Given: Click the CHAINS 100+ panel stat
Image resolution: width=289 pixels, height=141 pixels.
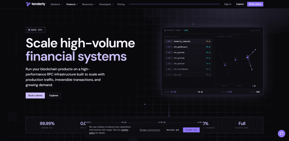Looking at the screenshot, I should pos(255,92).
